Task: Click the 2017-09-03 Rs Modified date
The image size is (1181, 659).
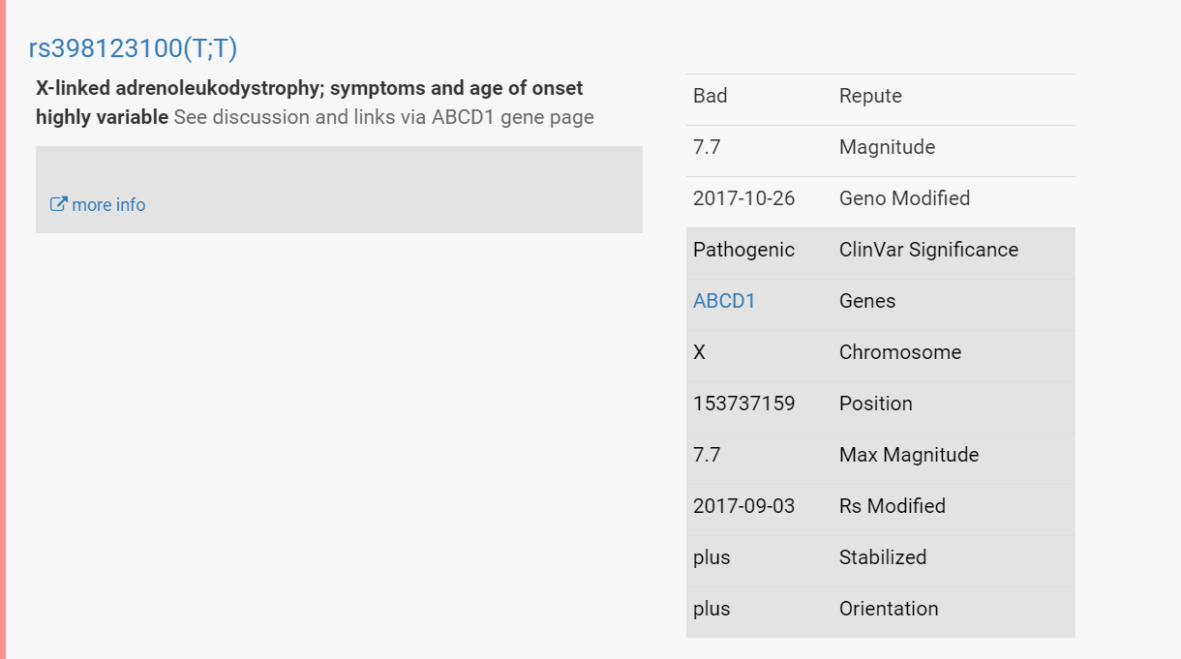Action: tap(743, 506)
